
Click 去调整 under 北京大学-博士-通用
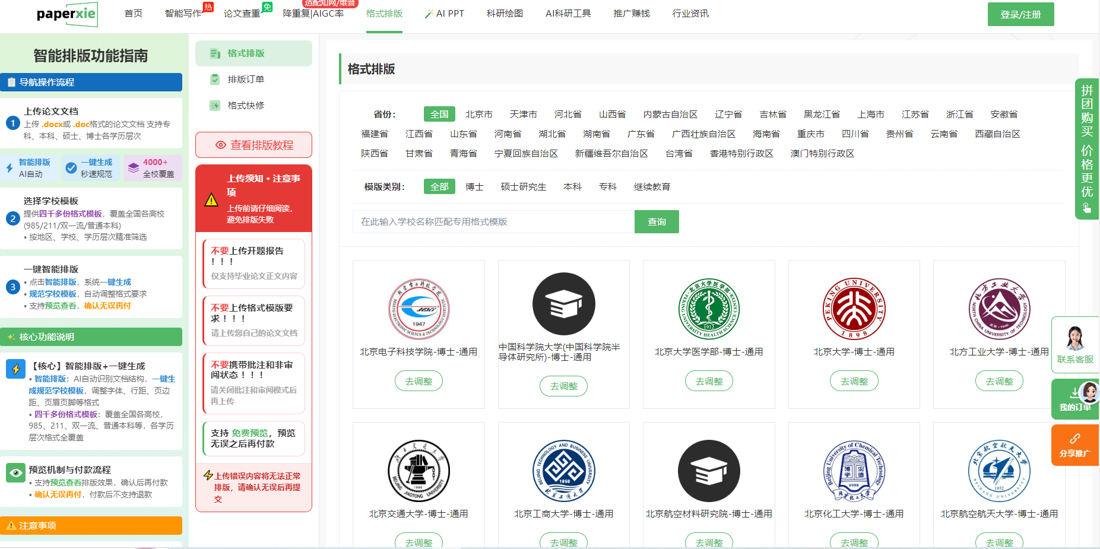(x=854, y=381)
